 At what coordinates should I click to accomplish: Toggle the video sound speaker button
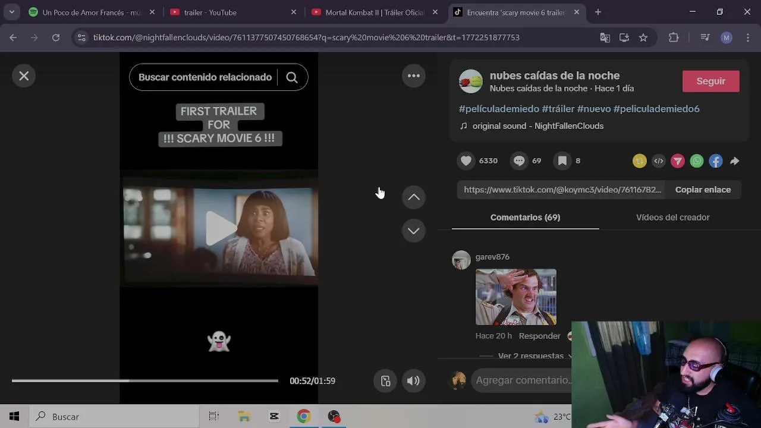click(413, 381)
